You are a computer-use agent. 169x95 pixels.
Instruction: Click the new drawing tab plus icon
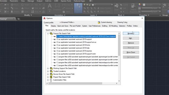18,19
